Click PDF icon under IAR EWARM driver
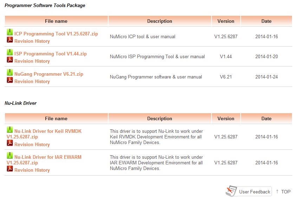The height and width of the screenshot is (198, 299). [x=10, y=169]
